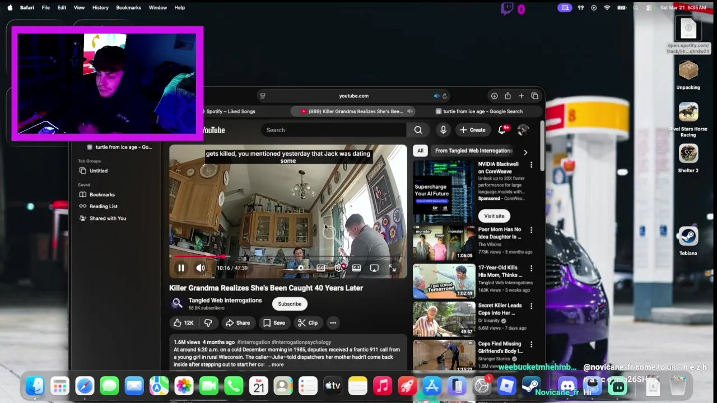Share the video
Screen dimensions: 717x403
point(238,323)
